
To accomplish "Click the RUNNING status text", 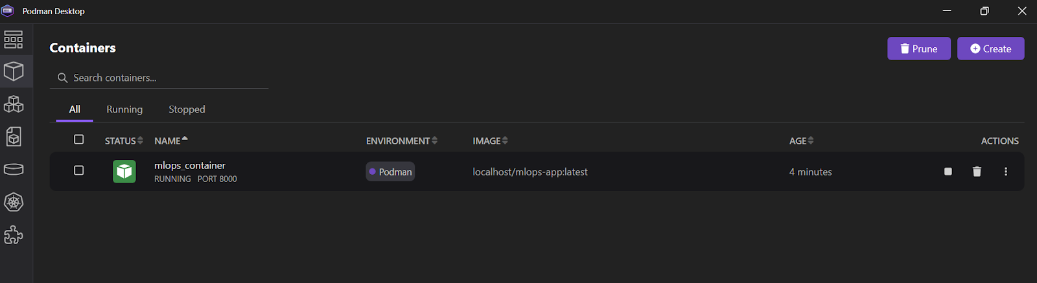I will [172, 179].
